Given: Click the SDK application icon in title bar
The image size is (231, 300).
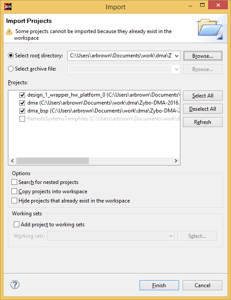Looking at the screenshot, I should (x=8, y=7).
